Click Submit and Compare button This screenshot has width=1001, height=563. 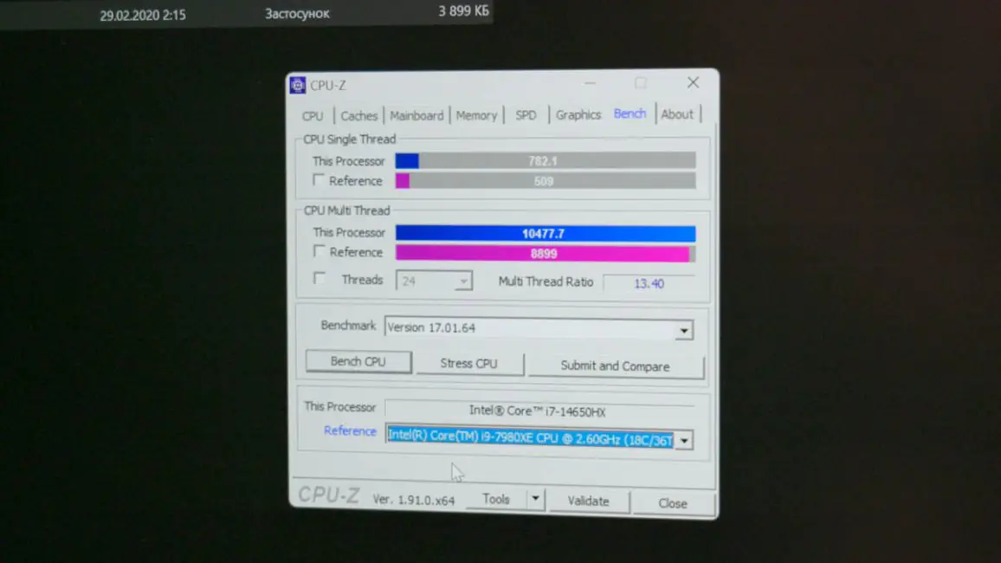[616, 366]
